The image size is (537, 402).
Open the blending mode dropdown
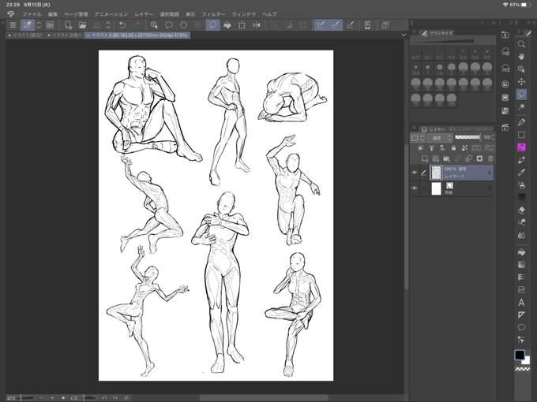440,138
